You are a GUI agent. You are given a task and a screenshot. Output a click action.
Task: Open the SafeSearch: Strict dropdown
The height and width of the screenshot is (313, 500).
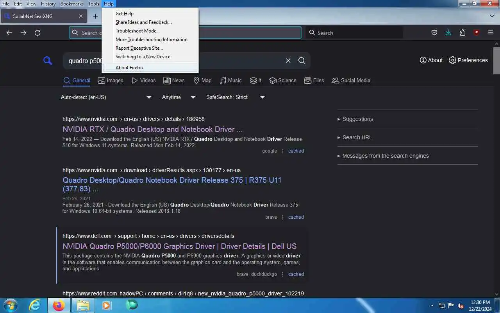pyautogui.click(x=236, y=97)
